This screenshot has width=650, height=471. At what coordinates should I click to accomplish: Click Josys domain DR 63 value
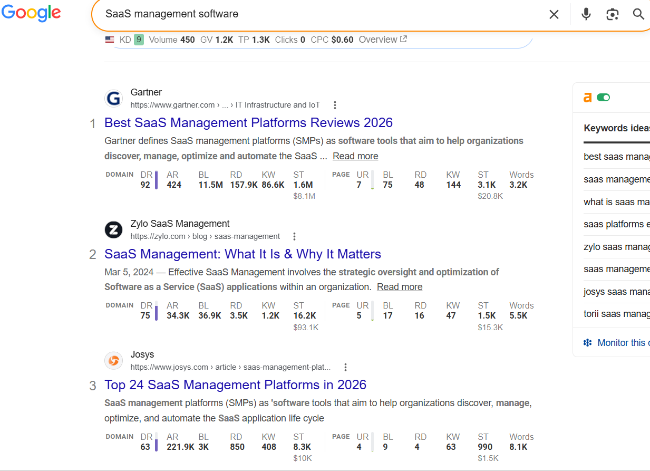(x=145, y=447)
